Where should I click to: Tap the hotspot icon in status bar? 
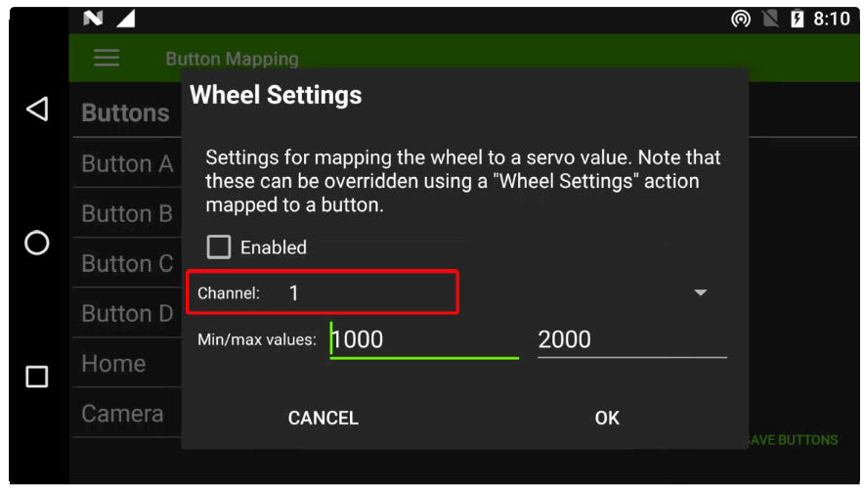coord(741,20)
